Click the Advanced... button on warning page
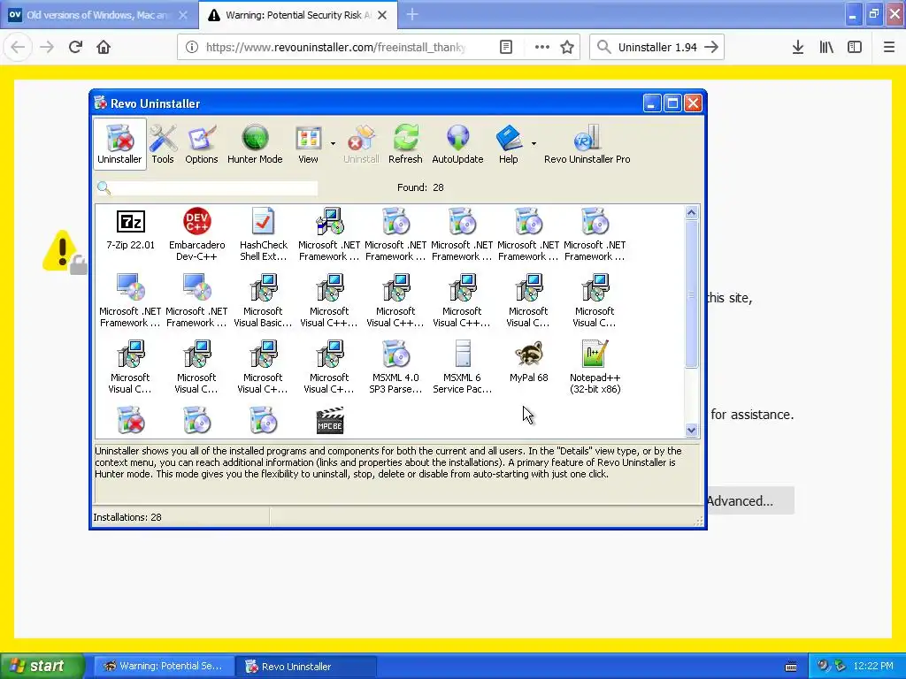The height and width of the screenshot is (679, 906). point(750,500)
